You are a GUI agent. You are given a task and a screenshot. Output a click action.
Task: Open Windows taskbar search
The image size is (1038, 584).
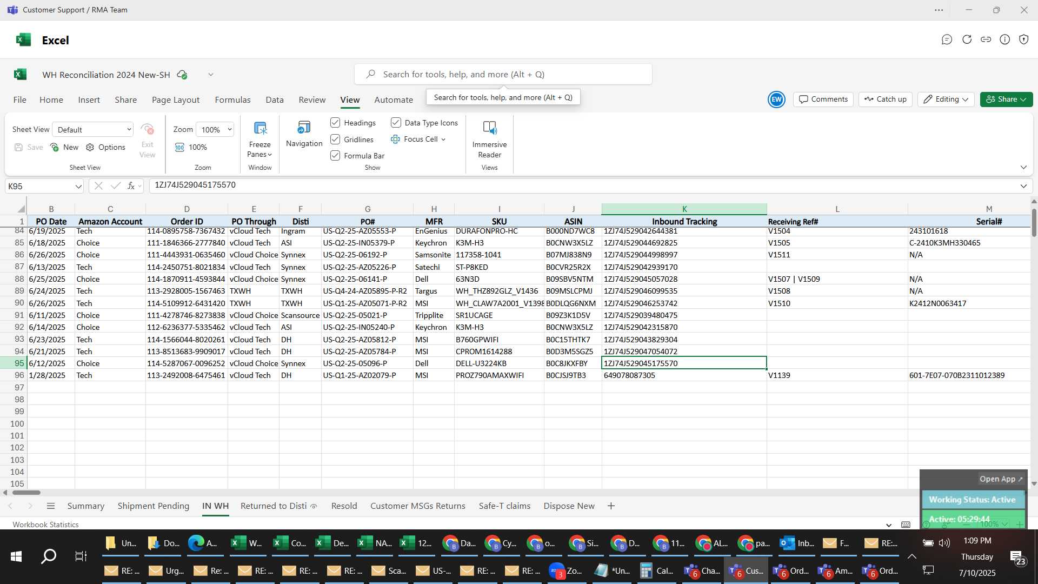pos(49,556)
